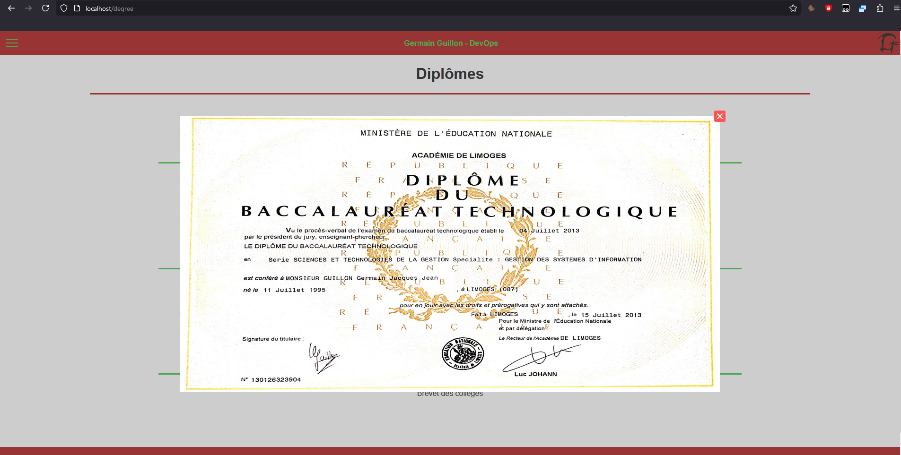Click the Brevet des collèges label

point(450,395)
